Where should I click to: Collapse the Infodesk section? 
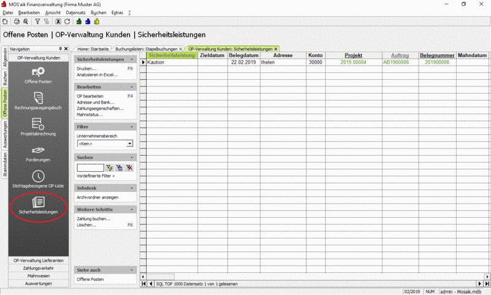[x=131, y=188]
